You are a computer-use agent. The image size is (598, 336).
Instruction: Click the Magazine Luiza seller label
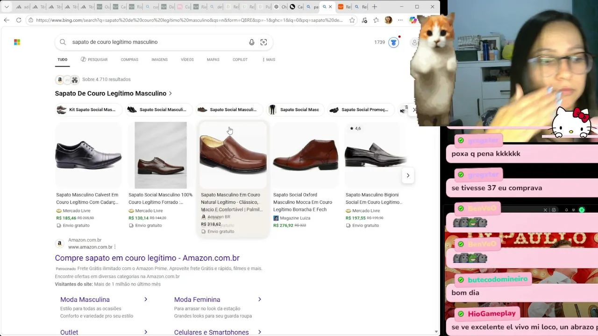295,218
